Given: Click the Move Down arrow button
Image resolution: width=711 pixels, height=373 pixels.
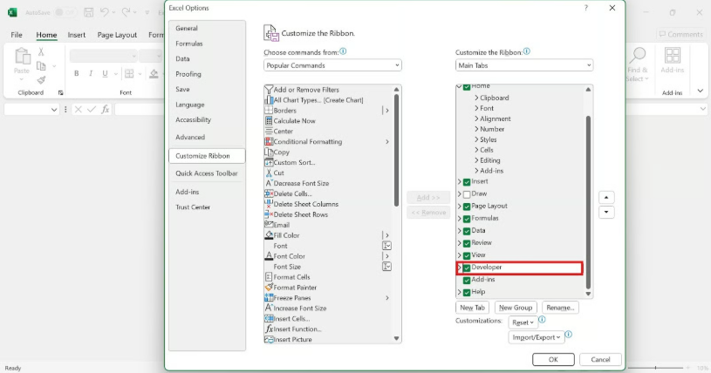Looking at the screenshot, I should 607,213.
